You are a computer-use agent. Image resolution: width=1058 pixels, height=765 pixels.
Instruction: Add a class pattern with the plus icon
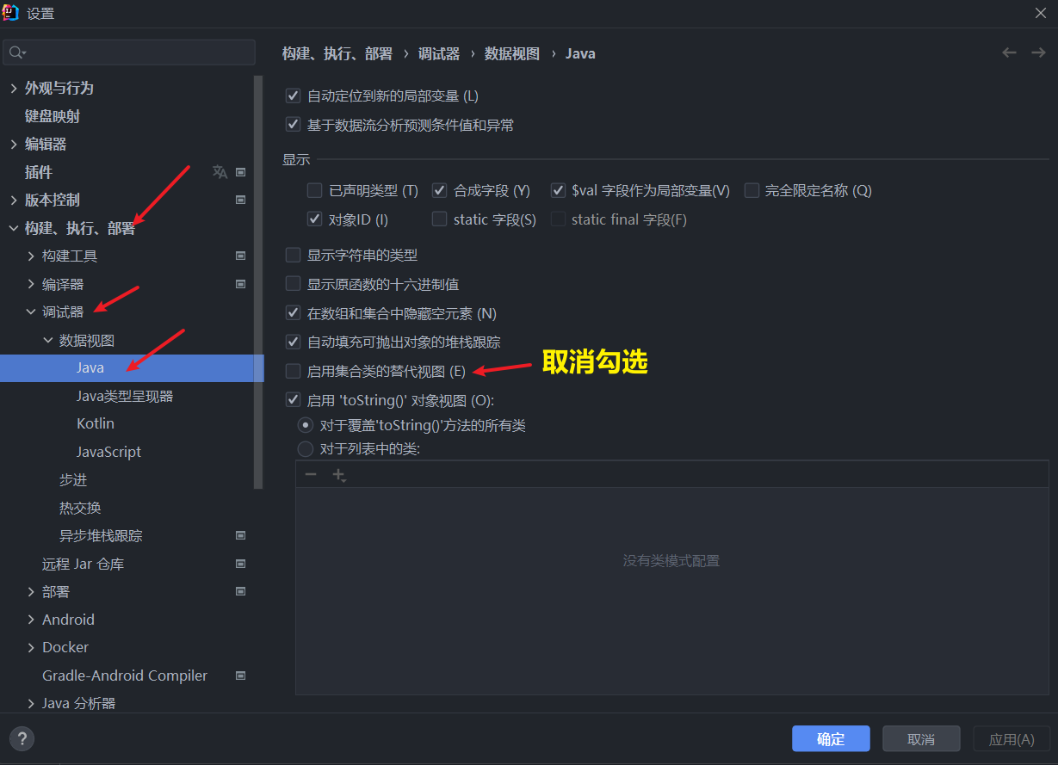click(x=337, y=474)
